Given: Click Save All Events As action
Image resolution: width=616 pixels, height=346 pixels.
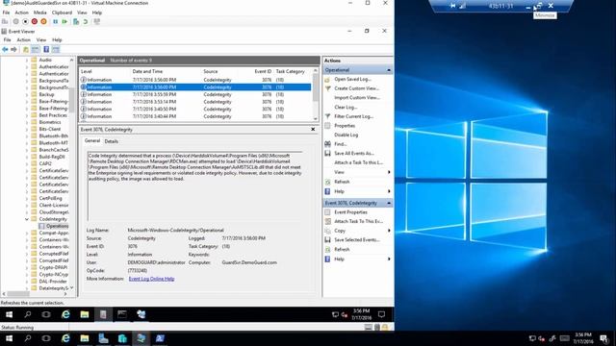Looking at the screenshot, I should click(x=353, y=154).
